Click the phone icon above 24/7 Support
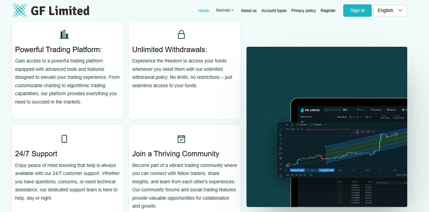Image resolution: width=429 pixels, height=212 pixels. (64, 139)
